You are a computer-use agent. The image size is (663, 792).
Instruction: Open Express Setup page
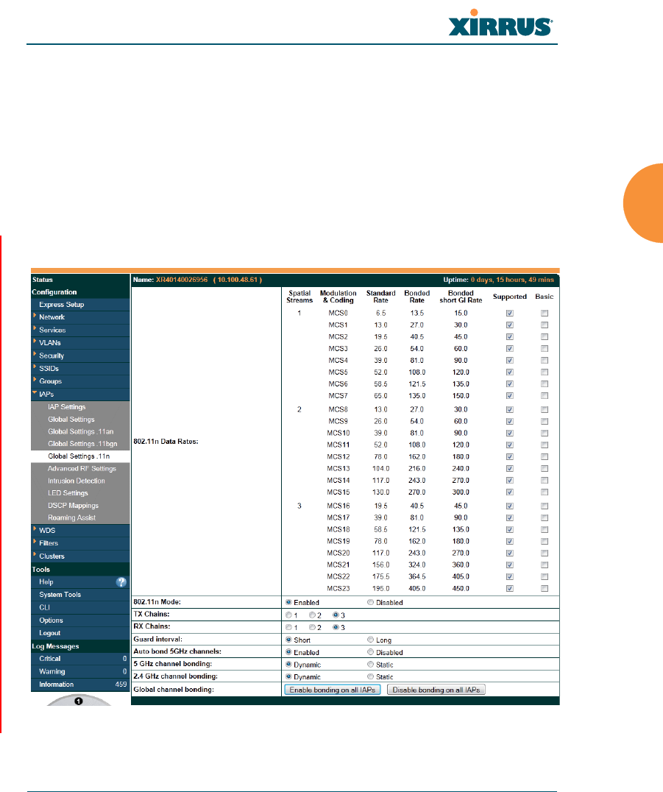coord(62,305)
